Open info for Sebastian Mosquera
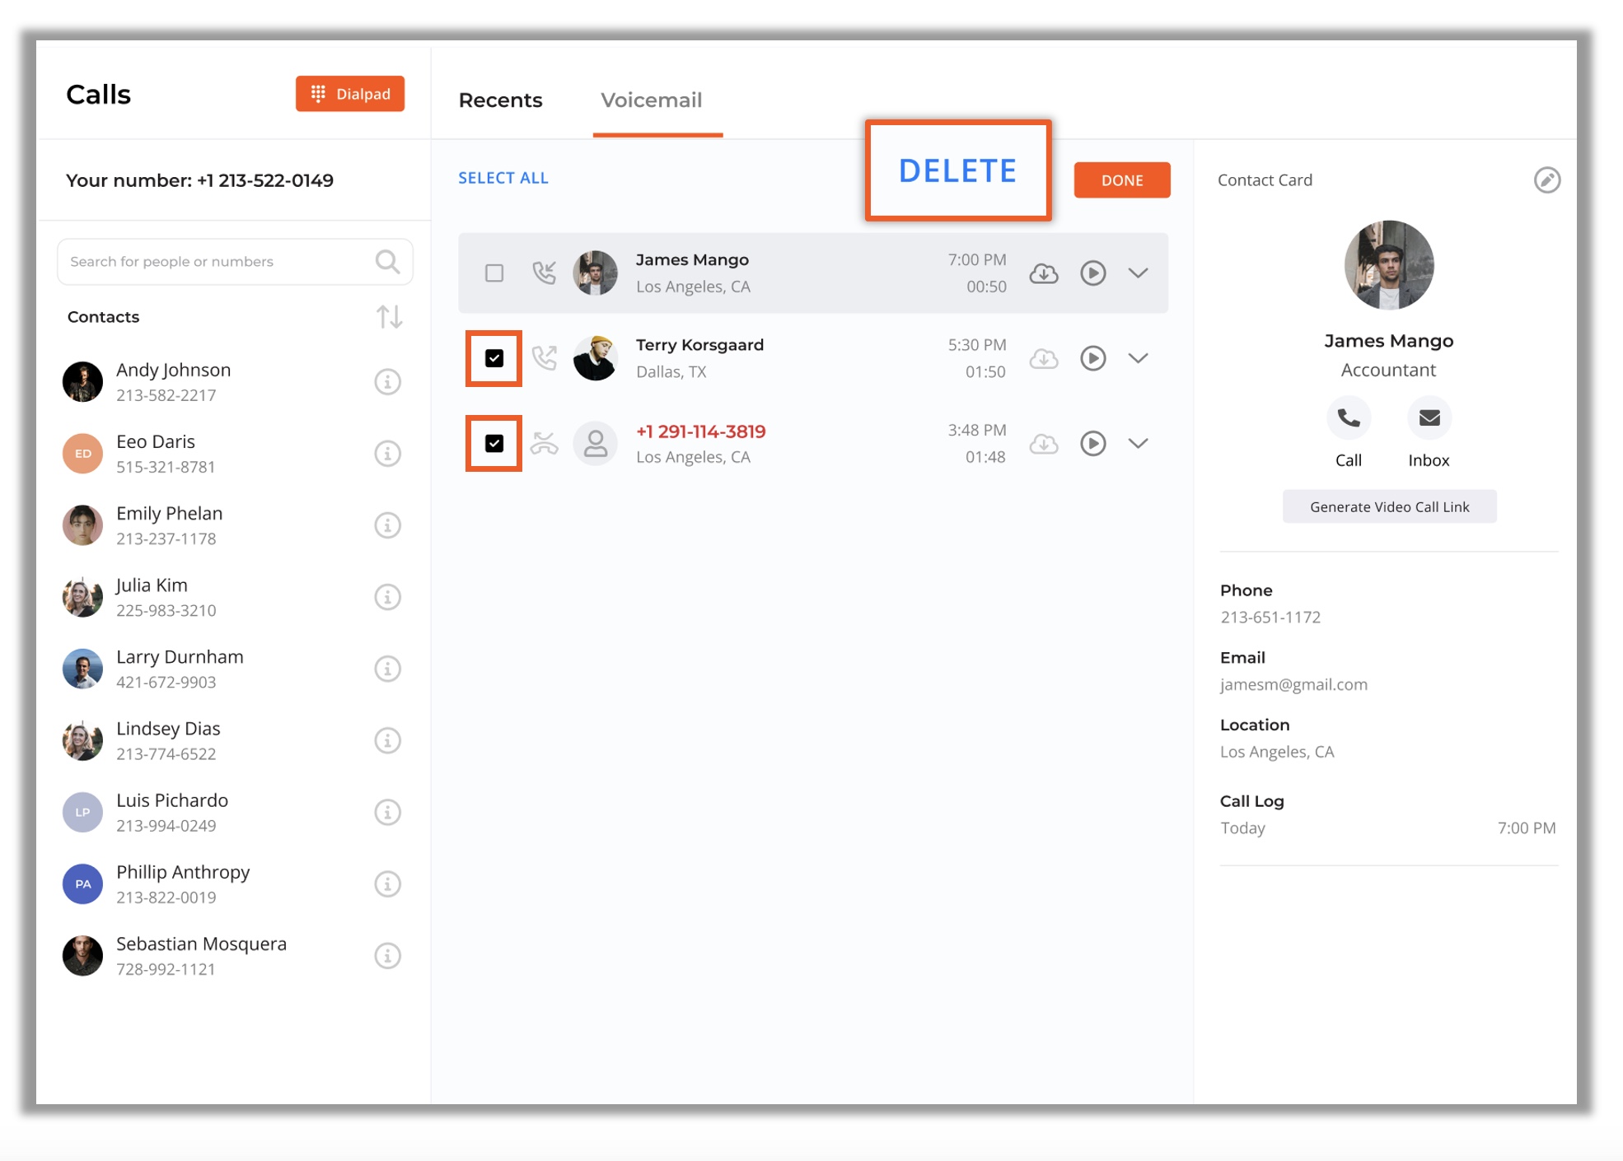1623x1161 pixels. (x=387, y=955)
